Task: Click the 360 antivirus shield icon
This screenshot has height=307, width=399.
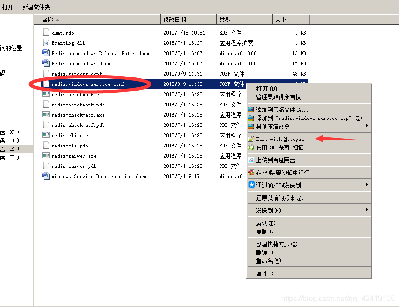Action: click(251, 147)
